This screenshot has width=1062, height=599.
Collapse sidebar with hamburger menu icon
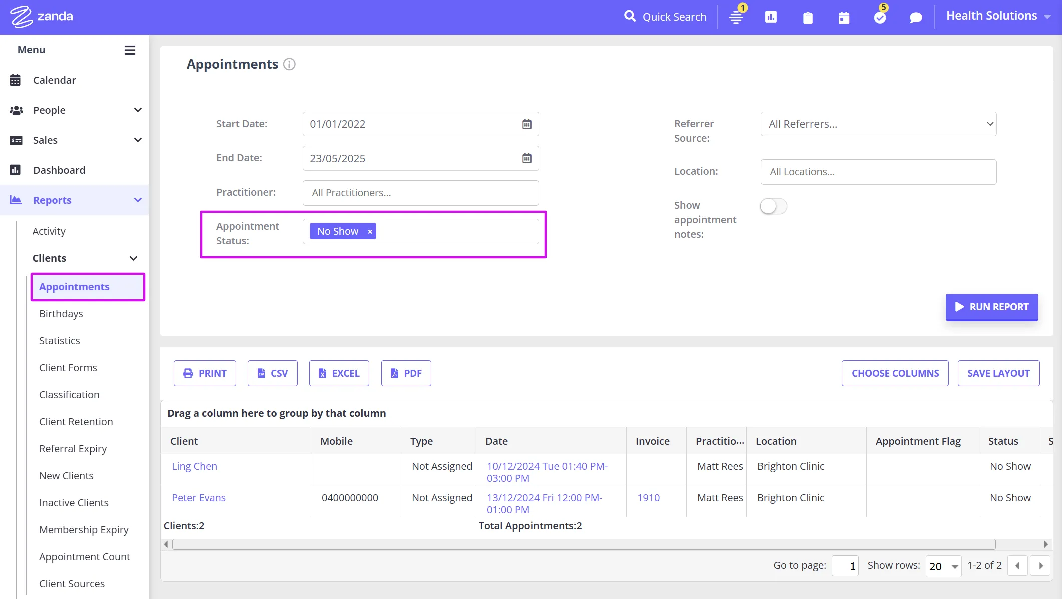click(x=130, y=50)
